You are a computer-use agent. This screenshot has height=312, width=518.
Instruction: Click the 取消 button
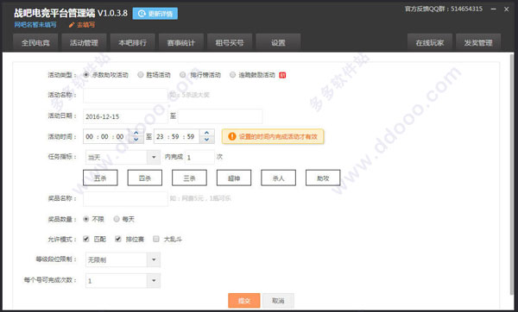coord(278,301)
